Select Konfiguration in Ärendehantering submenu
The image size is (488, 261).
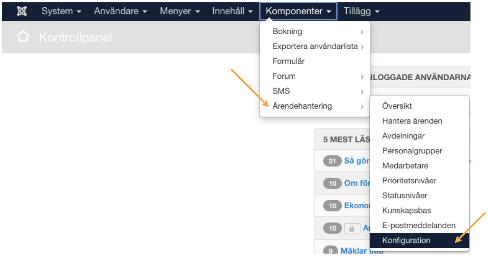(406, 240)
